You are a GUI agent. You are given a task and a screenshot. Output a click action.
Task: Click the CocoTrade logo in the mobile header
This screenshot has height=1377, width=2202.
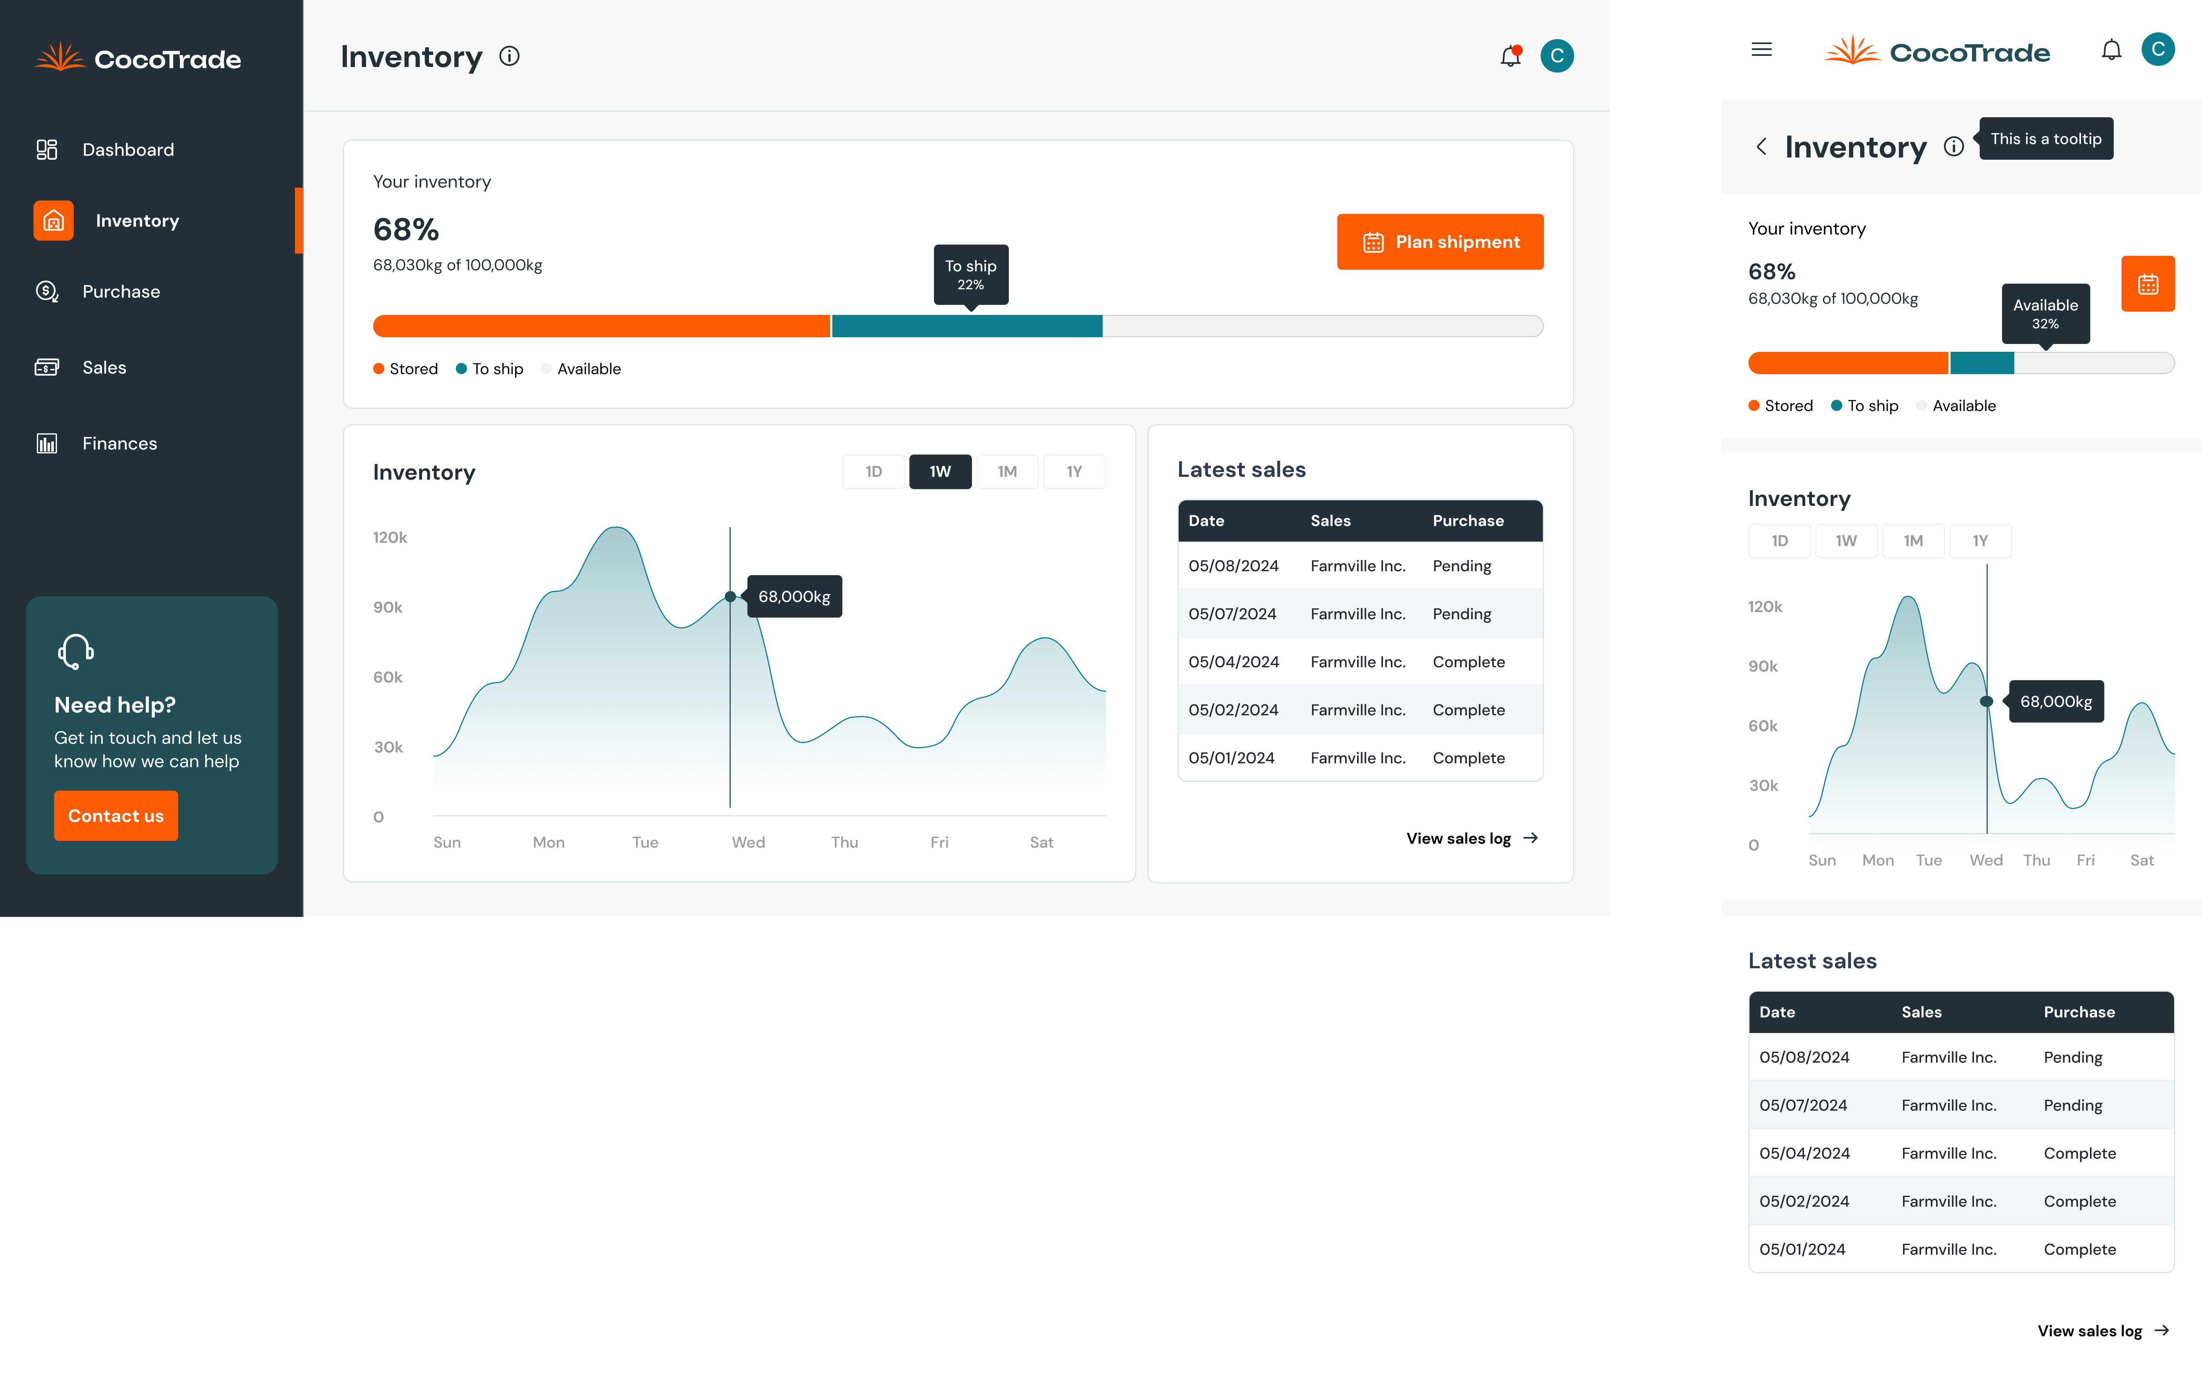click(1937, 51)
